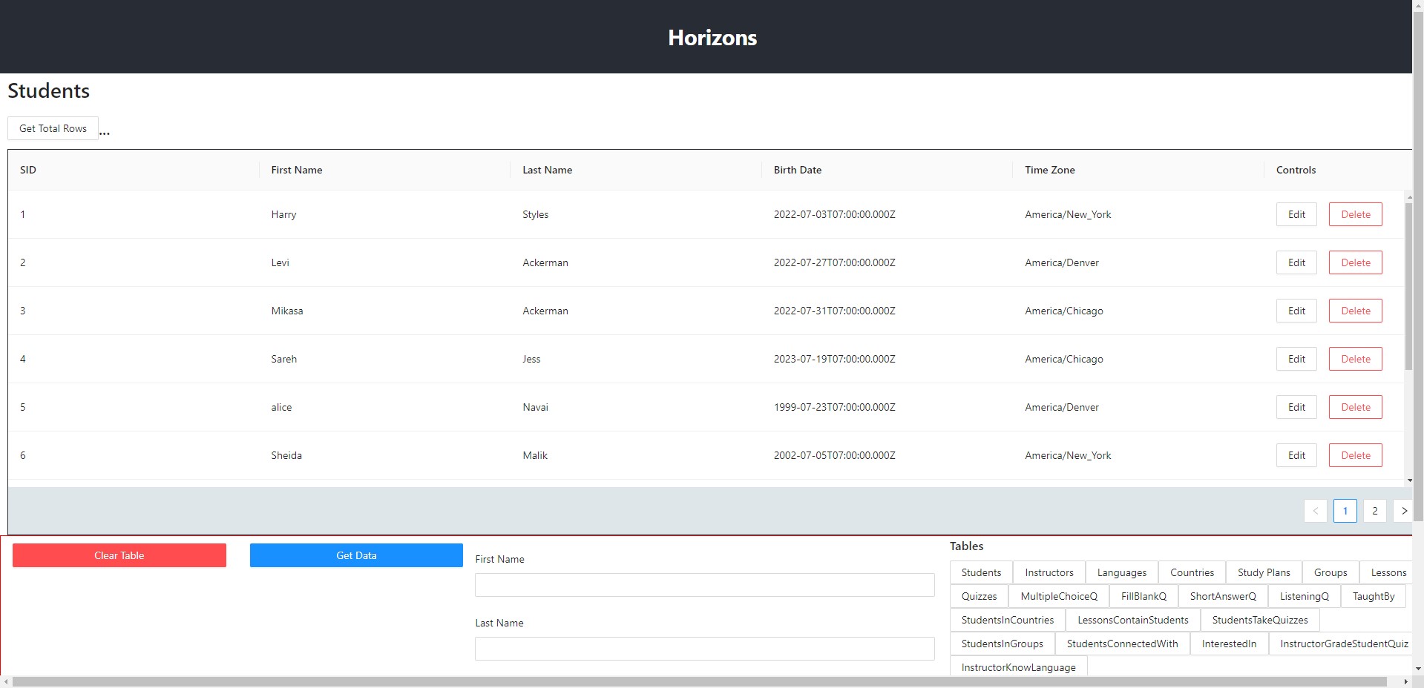This screenshot has height=688, width=1424.
Task: Switch to the Instructors table
Action: (x=1049, y=572)
